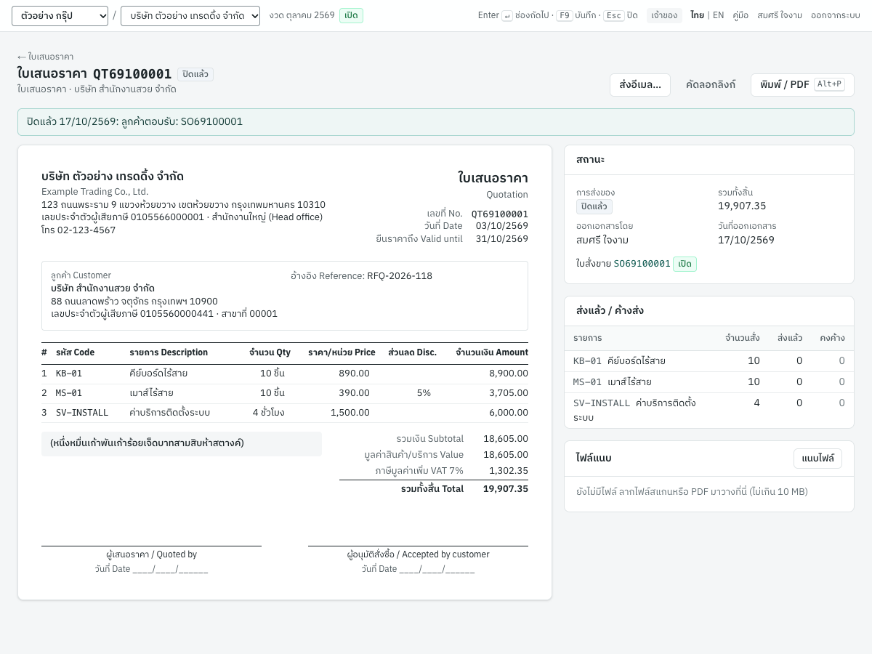Open sales order link in the สถานะ panel
The height and width of the screenshot is (654, 872).
pos(642,264)
